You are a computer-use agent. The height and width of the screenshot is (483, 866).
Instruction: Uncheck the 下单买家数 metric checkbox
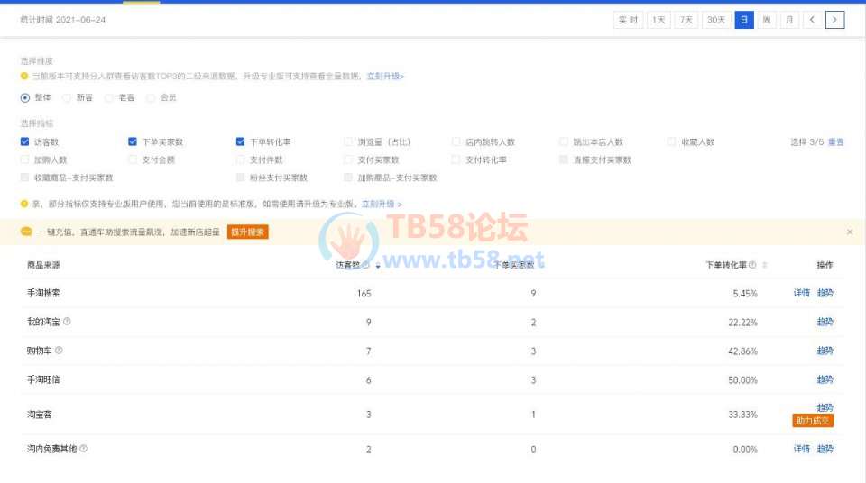click(133, 141)
